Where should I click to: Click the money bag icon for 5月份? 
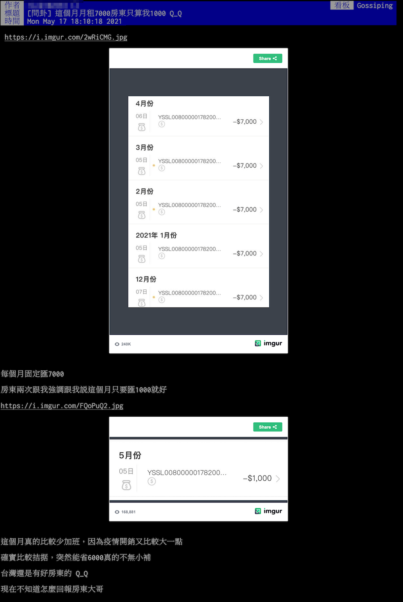click(x=127, y=485)
